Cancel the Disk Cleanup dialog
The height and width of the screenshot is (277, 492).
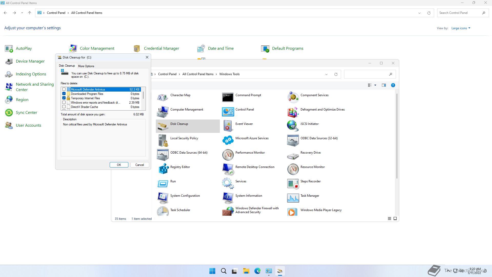coord(140,165)
